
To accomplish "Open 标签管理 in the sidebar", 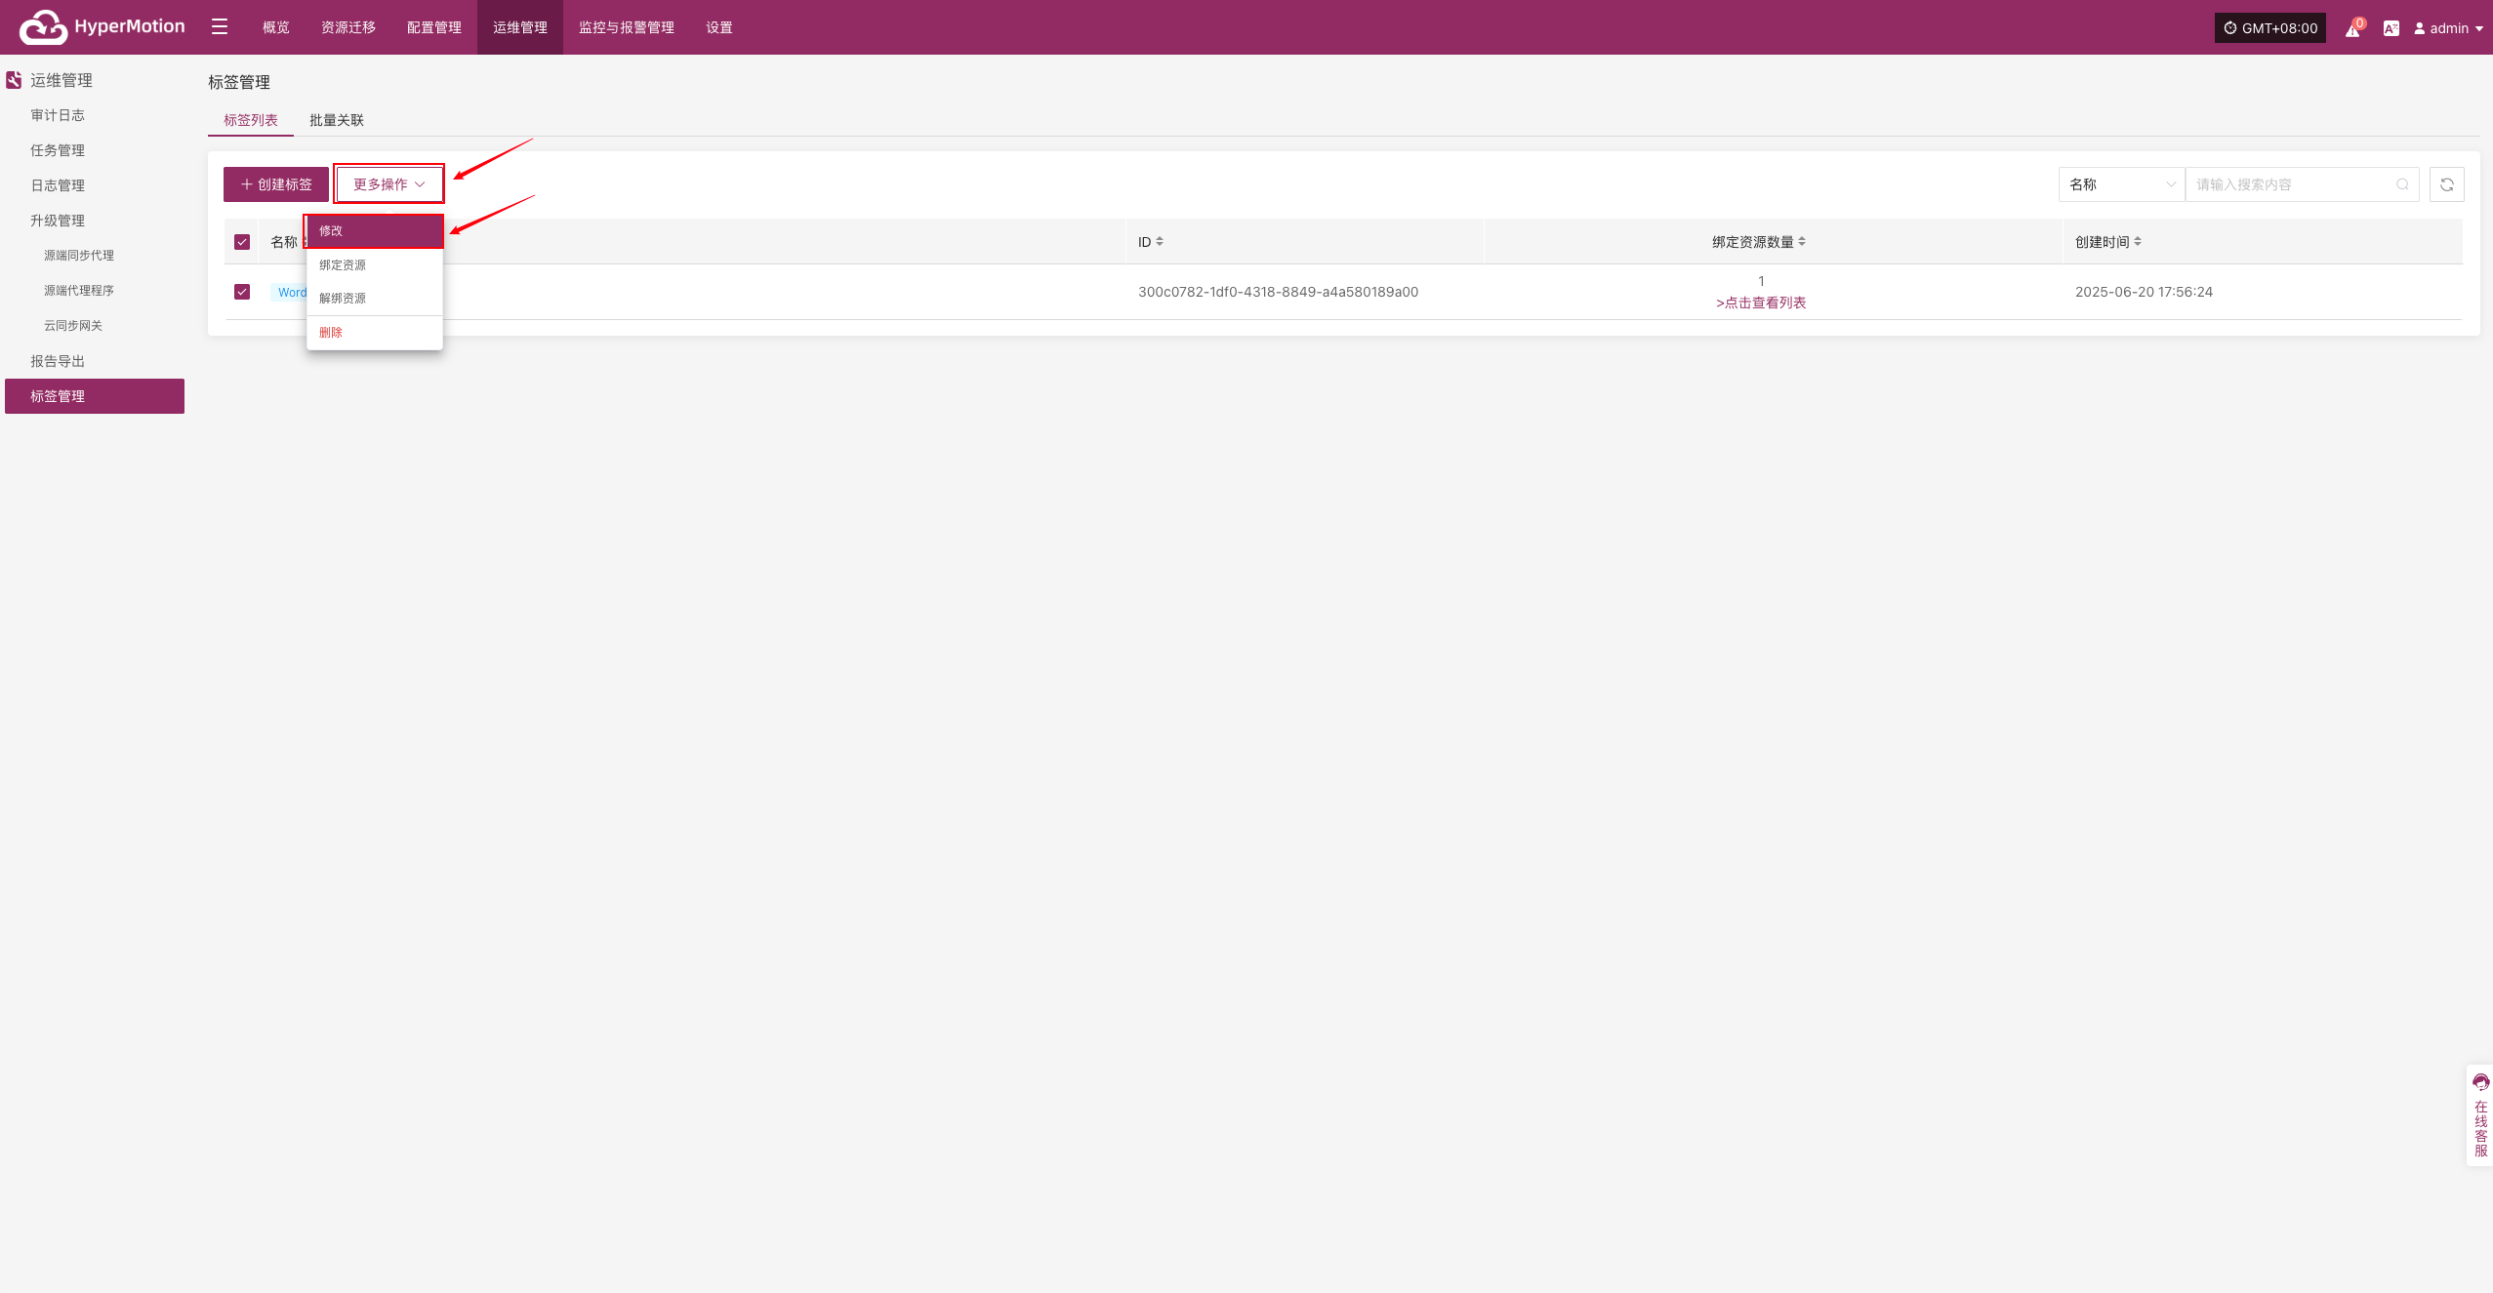I will pyautogui.click(x=95, y=396).
